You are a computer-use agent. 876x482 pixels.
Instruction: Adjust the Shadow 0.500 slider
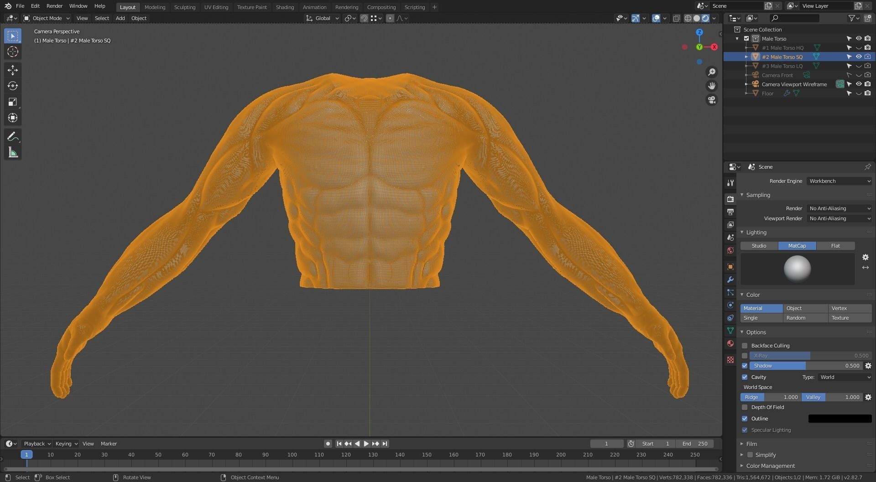tap(806, 366)
